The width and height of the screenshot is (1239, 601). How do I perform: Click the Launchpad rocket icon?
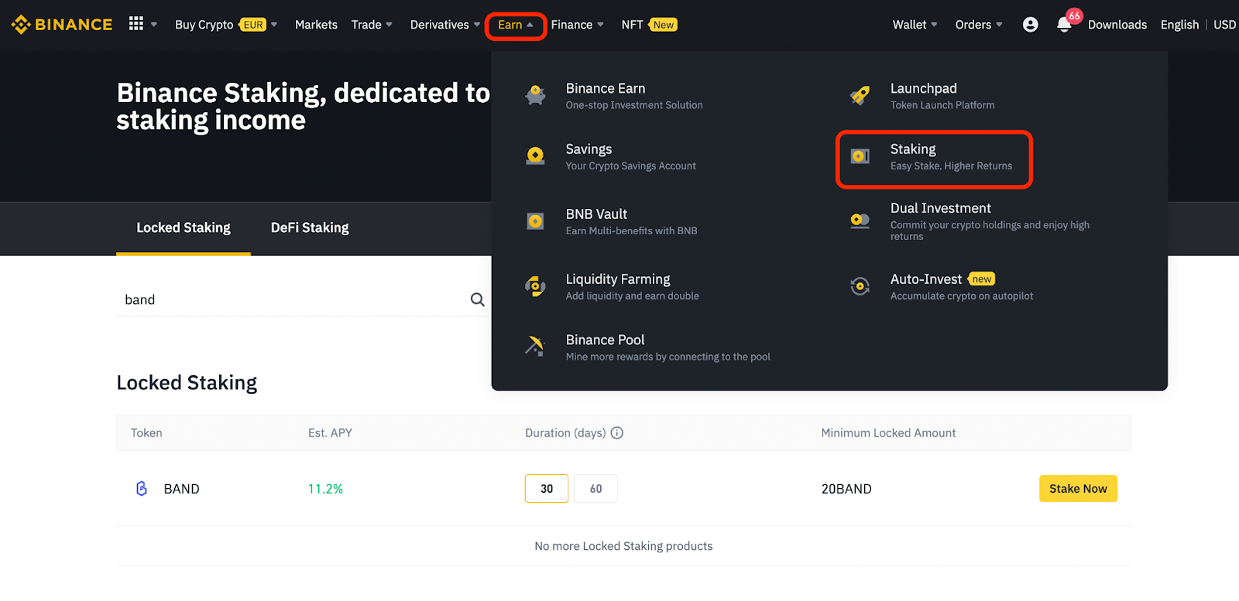(x=860, y=95)
